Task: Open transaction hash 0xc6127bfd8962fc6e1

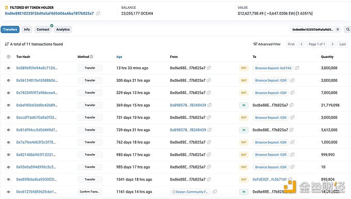Action: click(x=36, y=192)
